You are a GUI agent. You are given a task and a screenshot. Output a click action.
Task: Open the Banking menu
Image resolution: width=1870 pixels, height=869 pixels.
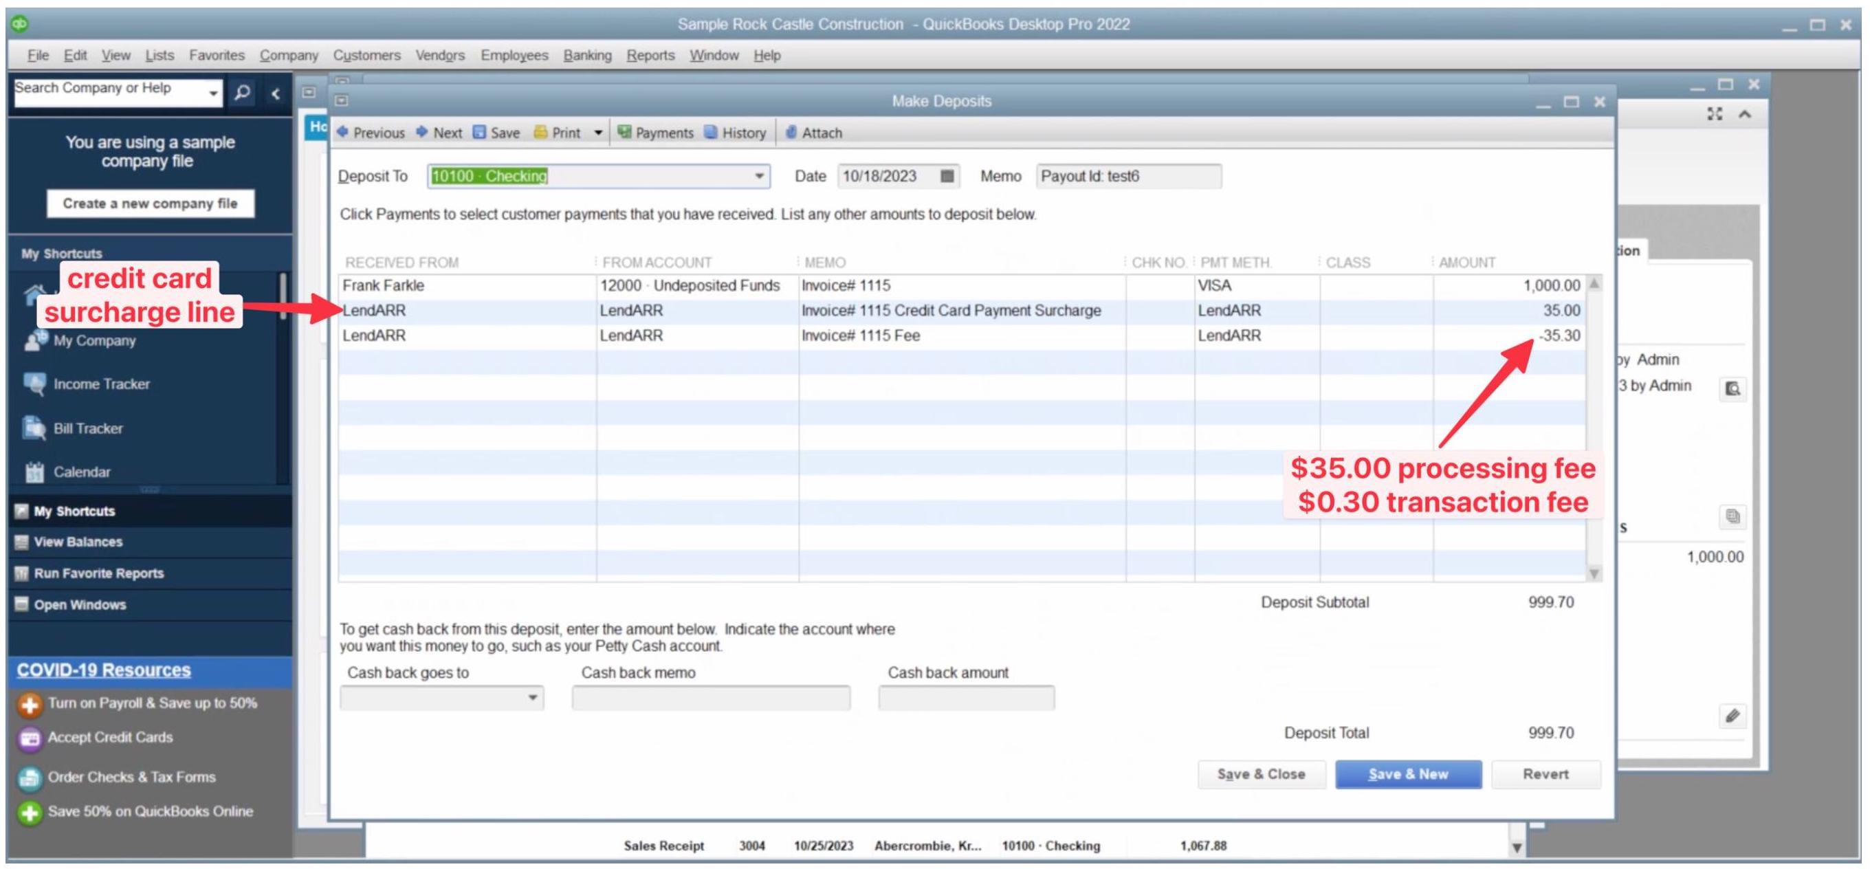(586, 54)
